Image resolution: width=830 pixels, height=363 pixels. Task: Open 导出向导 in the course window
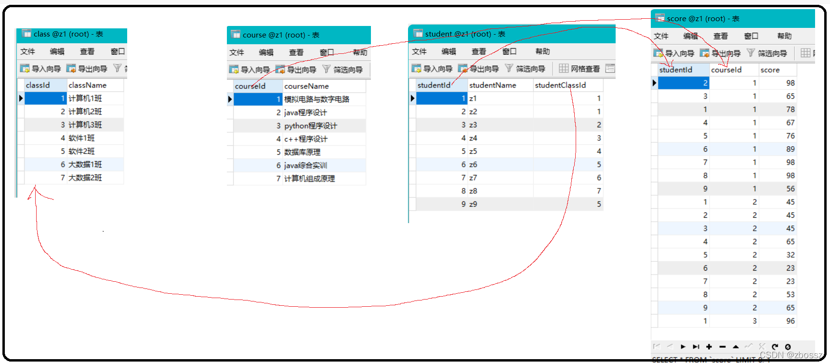(x=296, y=70)
